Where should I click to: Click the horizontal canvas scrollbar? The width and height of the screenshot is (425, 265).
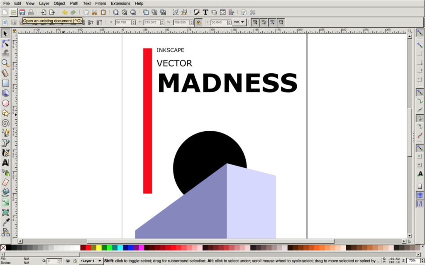click(210, 241)
